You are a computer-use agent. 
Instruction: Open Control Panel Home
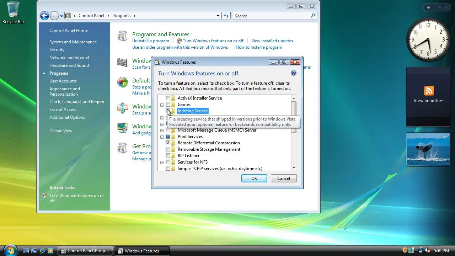(x=69, y=31)
